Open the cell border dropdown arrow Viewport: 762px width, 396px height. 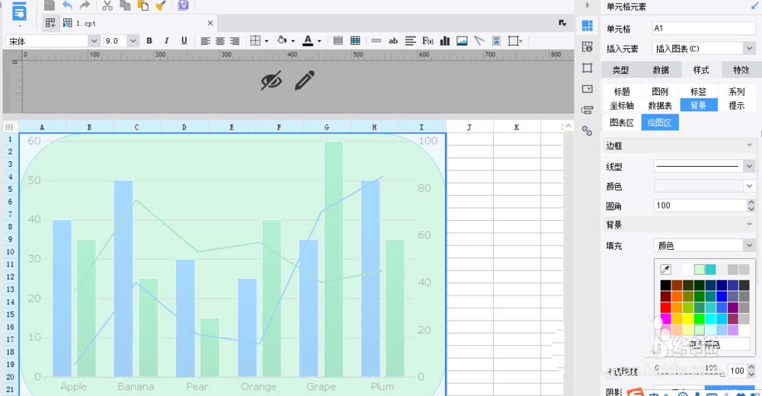pos(267,41)
